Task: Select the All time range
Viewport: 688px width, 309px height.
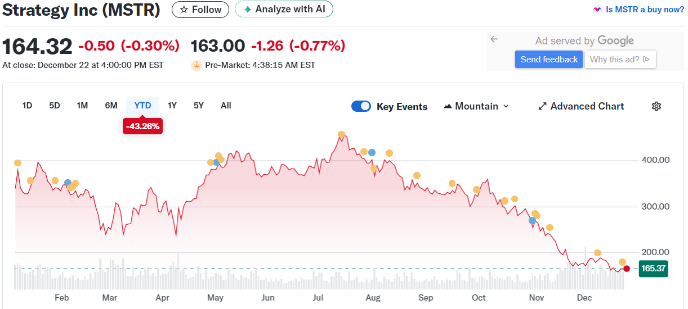Action: pyautogui.click(x=226, y=106)
